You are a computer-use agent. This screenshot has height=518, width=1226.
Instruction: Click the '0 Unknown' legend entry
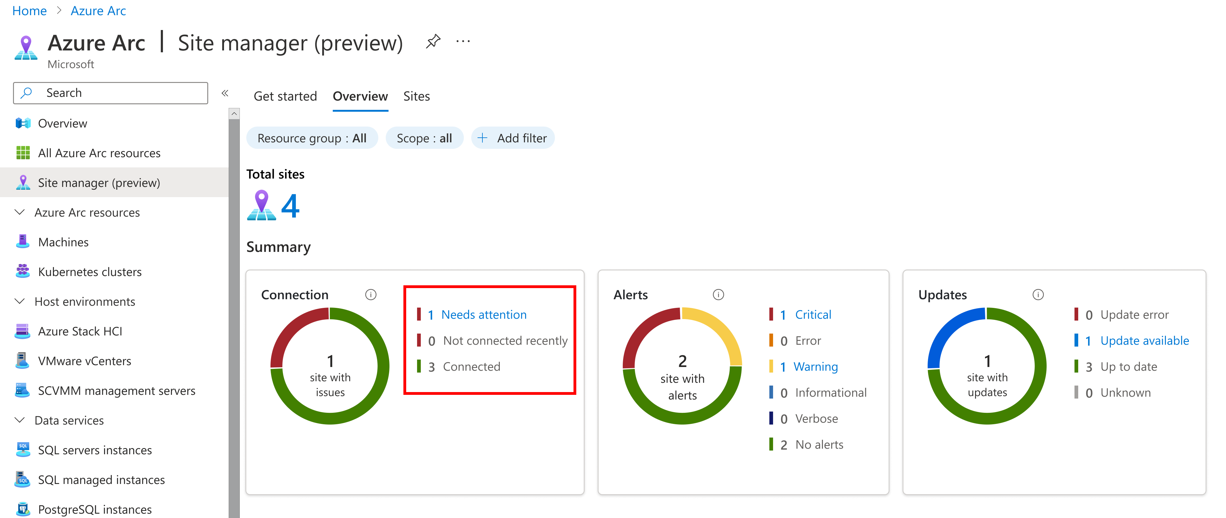click(x=1112, y=393)
